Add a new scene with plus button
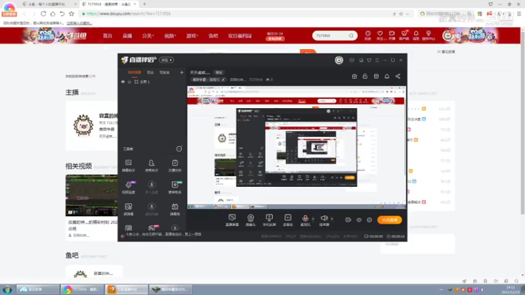 point(182,73)
